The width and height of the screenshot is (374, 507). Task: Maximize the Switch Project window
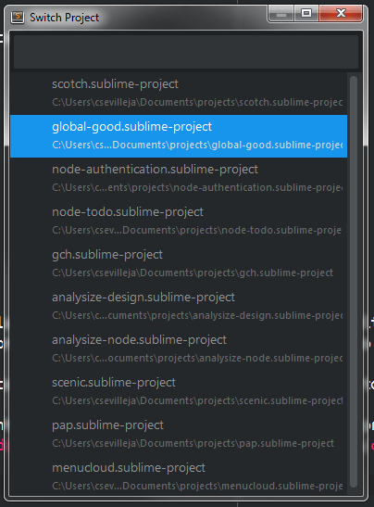coord(306,14)
